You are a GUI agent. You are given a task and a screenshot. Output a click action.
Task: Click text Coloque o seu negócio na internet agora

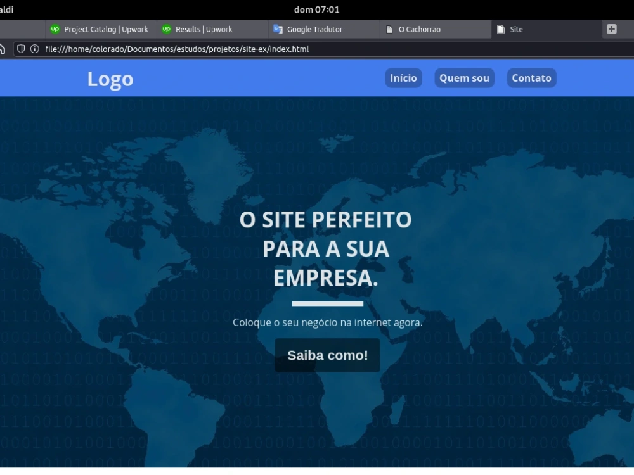coord(328,322)
